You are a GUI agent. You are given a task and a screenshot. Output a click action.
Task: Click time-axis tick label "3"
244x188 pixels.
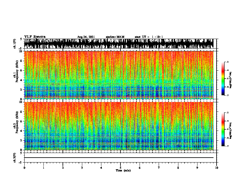pyautogui.click(x=82, y=168)
